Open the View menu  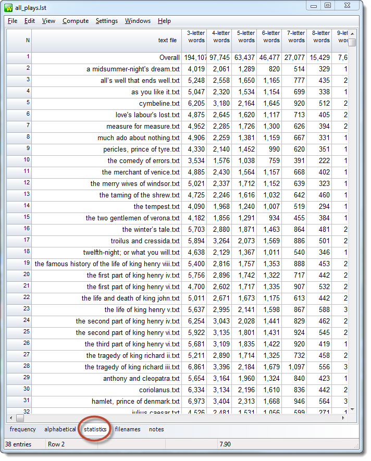[48, 21]
